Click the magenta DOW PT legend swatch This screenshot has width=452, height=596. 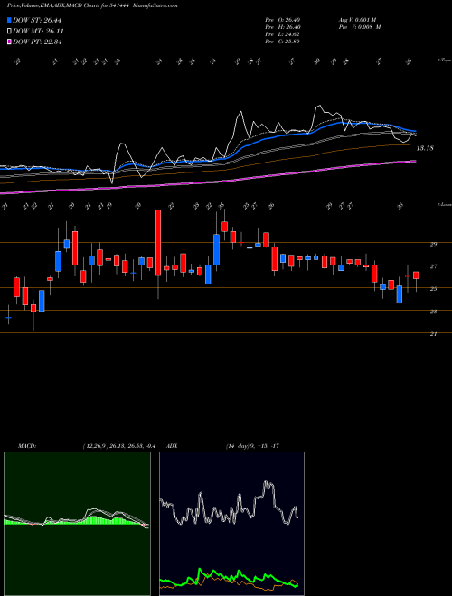[x=9, y=42]
